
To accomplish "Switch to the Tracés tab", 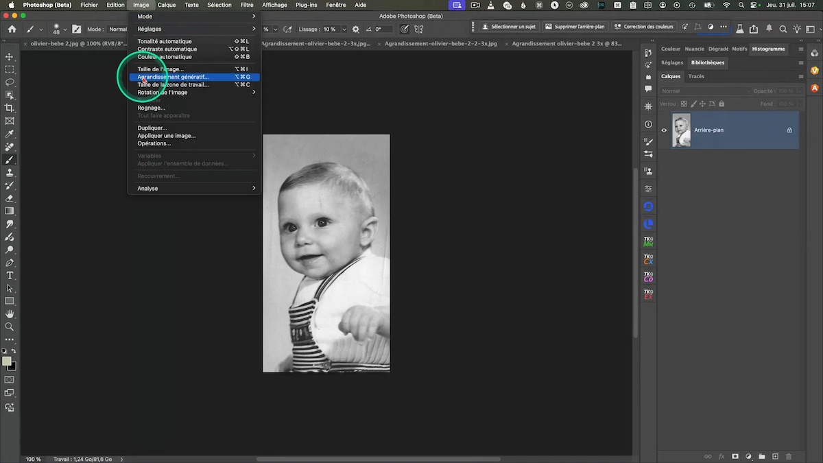I will point(696,76).
